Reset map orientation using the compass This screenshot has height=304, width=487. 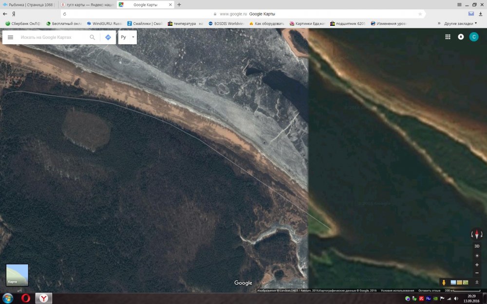click(x=477, y=234)
